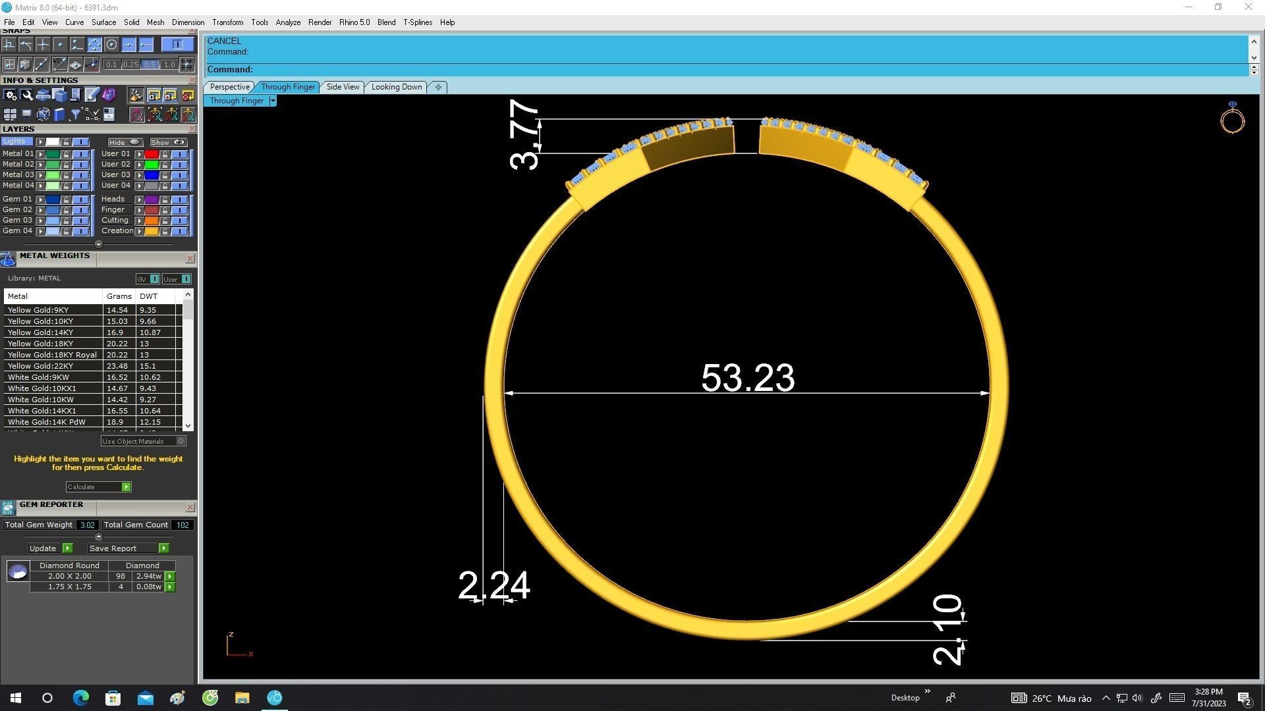This screenshot has height=711, width=1265.
Task: Toggle the lock on Metal 02 layer
Action: [66, 165]
